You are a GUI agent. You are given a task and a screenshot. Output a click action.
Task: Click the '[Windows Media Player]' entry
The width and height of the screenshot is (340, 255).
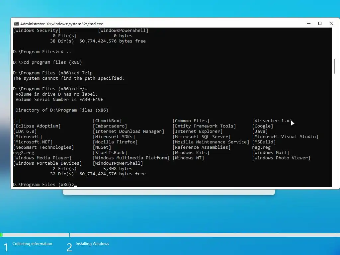(42, 158)
